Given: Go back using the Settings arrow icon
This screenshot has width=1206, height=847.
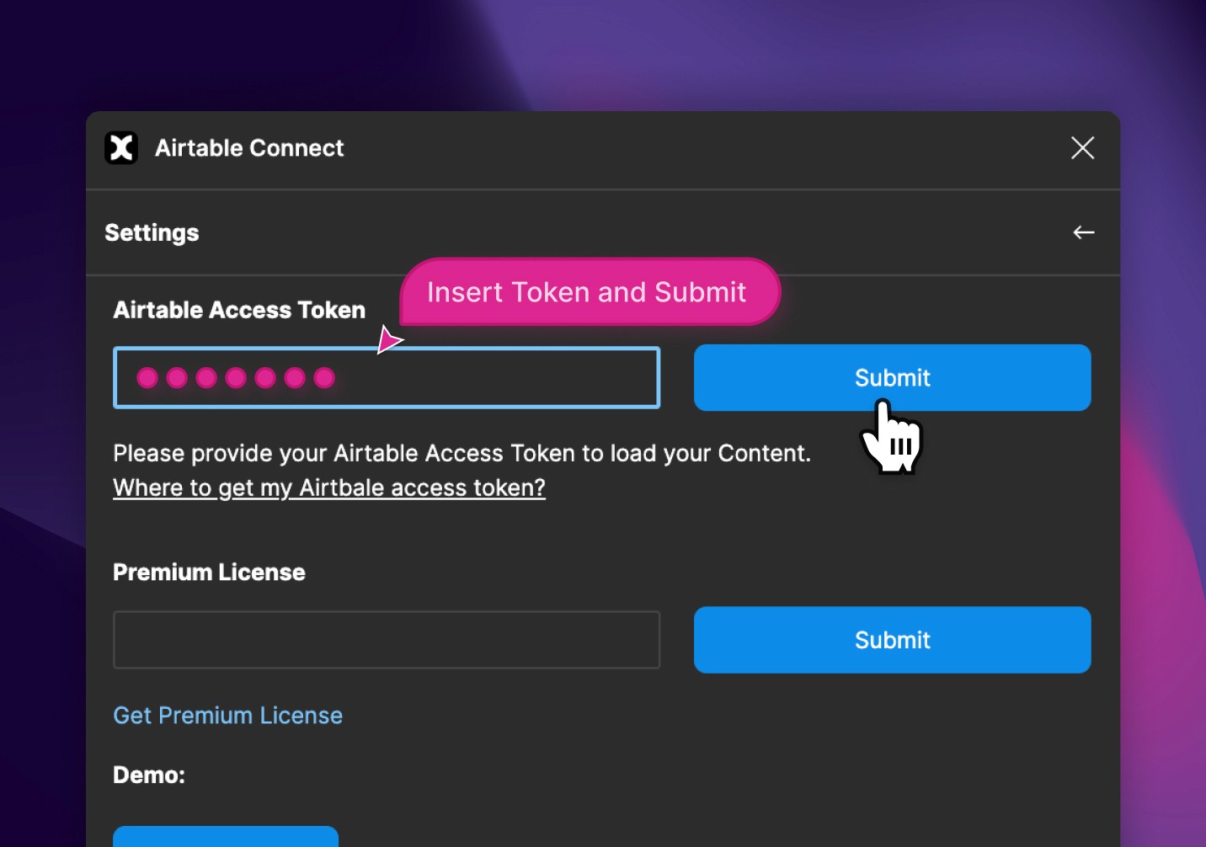Looking at the screenshot, I should click(1083, 232).
